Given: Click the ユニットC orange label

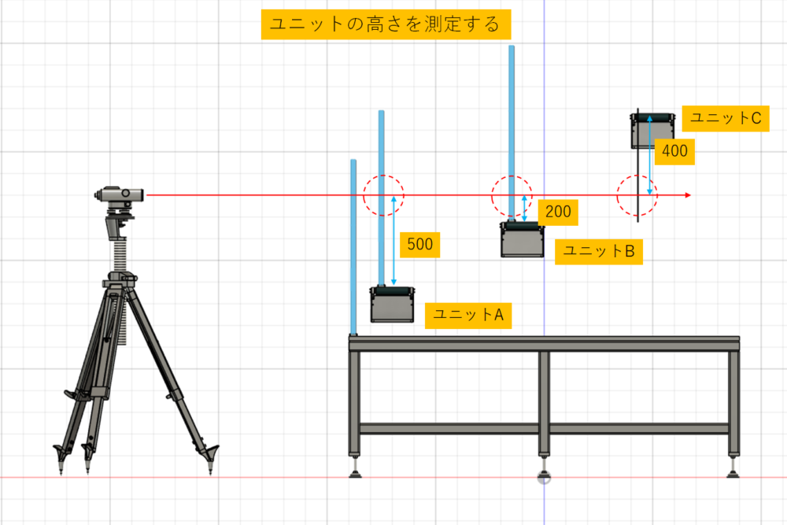Looking at the screenshot, I should 725,118.
